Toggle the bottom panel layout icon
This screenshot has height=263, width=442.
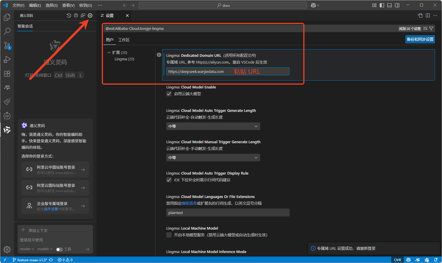click(x=389, y=5)
